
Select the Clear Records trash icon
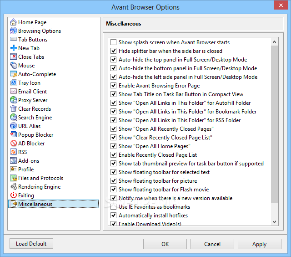pyautogui.click(x=13, y=108)
